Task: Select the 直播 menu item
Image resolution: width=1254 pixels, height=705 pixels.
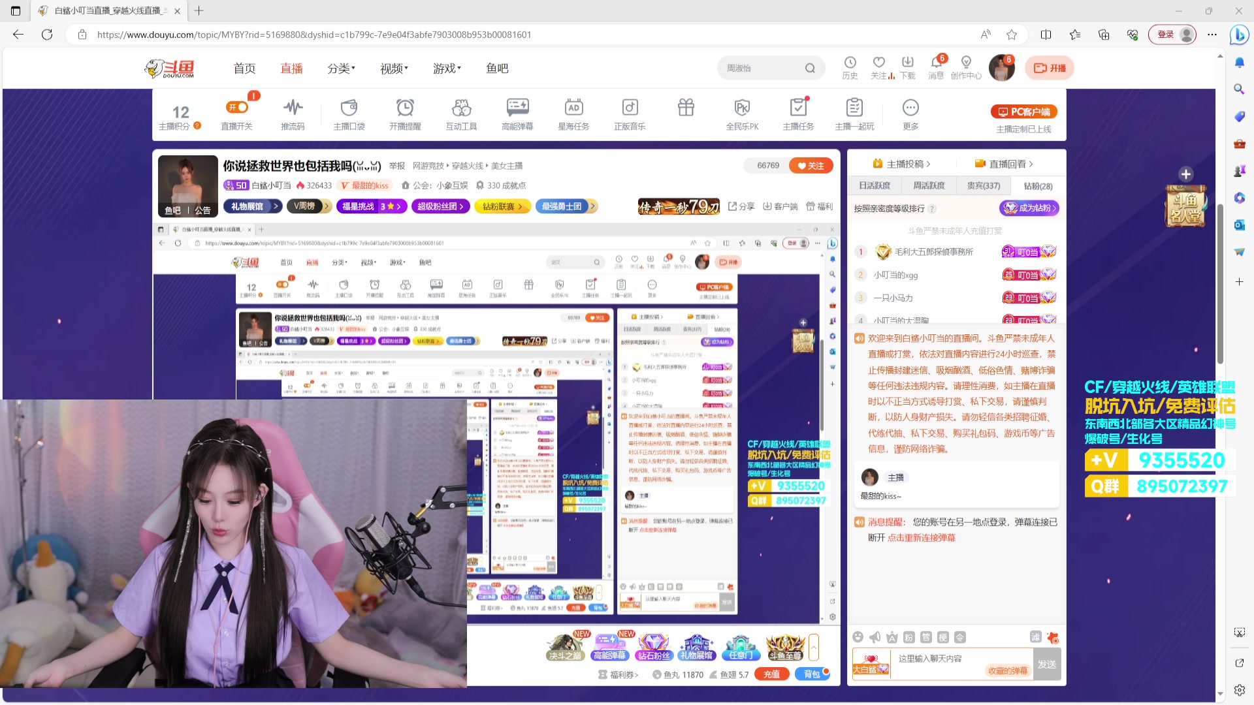Action: coord(291,69)
